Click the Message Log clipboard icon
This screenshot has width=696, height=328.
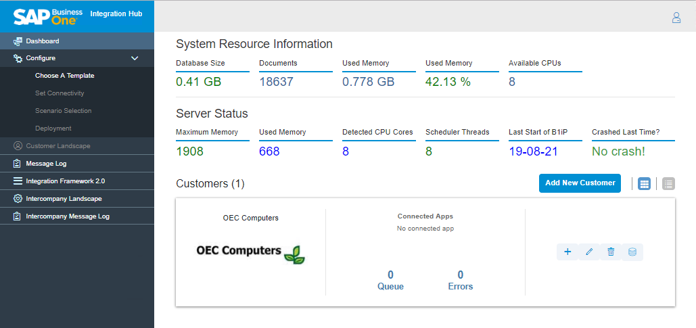click(x=18, y=164)
